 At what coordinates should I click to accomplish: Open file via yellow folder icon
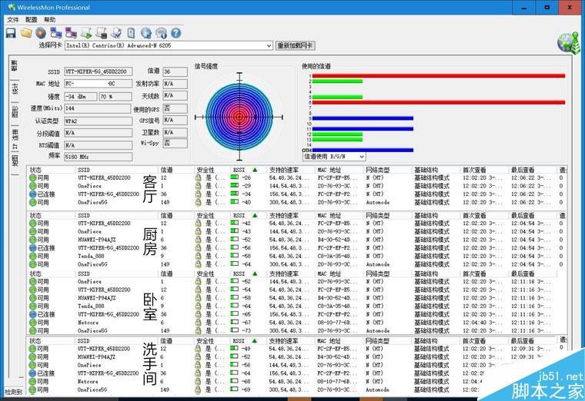[26, 33]
